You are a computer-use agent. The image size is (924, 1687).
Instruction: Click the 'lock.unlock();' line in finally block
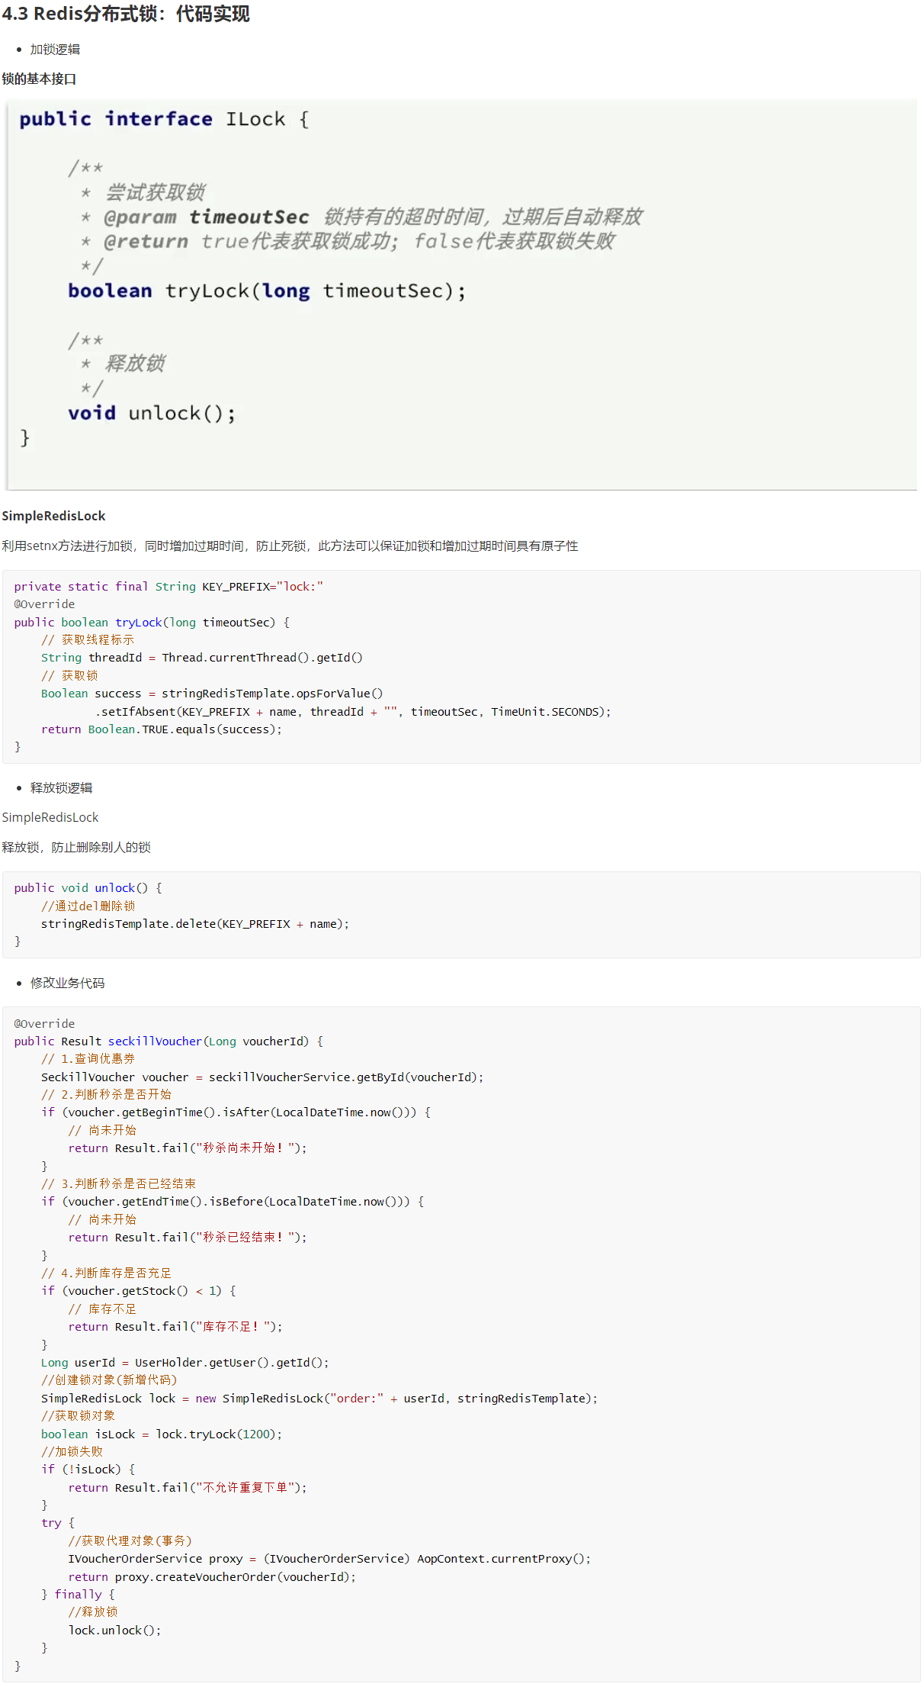coord(114,1631)
